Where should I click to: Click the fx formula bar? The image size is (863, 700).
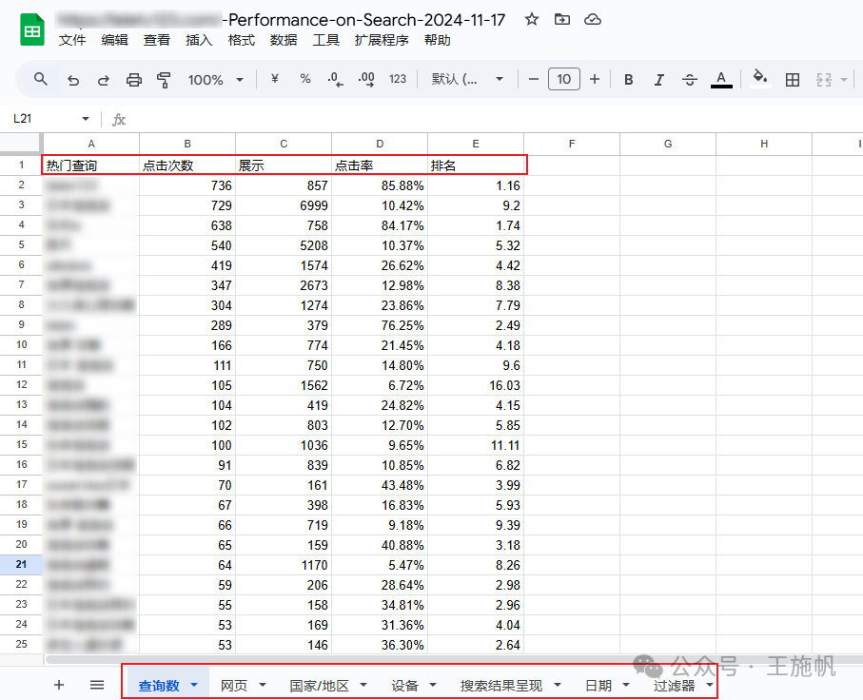click(x=487, y=120)
